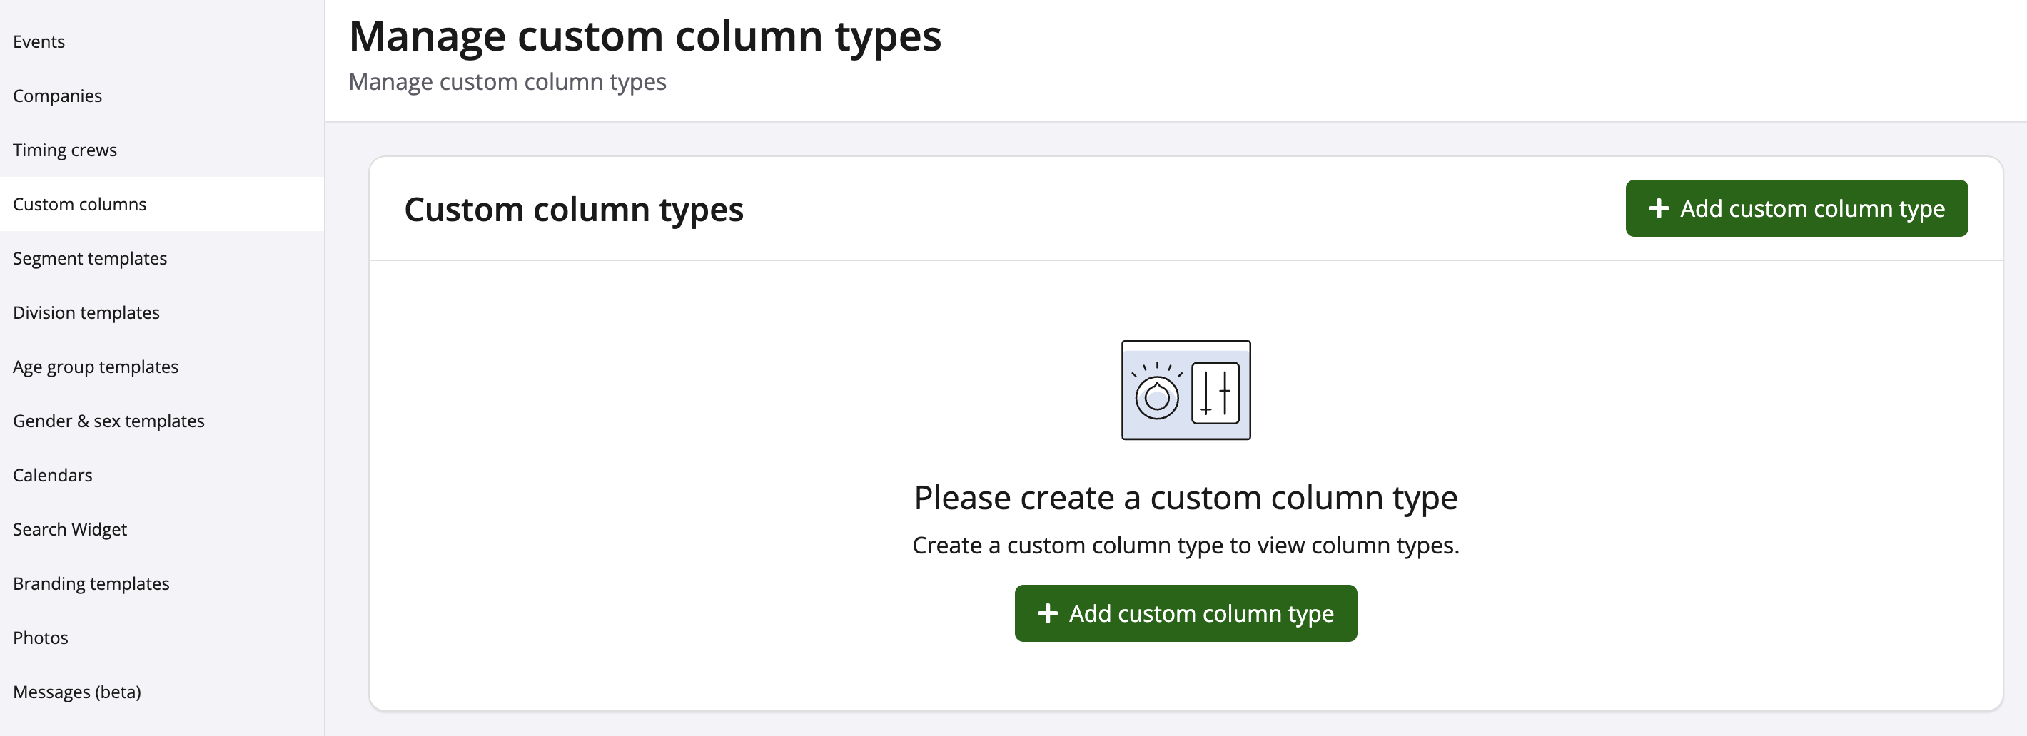Open Calendars from the sidebar
Screen dimensions: 2027x736
[53, 476]
